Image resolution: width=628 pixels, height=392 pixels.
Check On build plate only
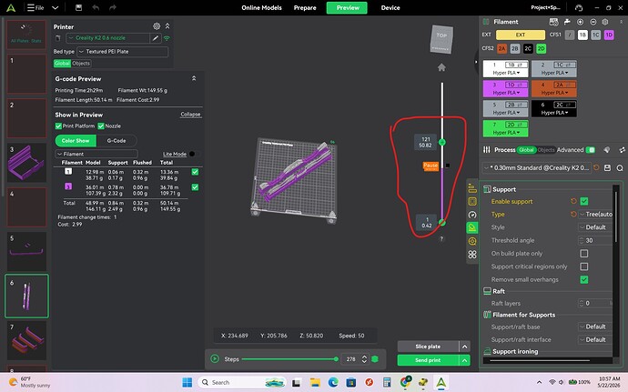pos(584,253)
